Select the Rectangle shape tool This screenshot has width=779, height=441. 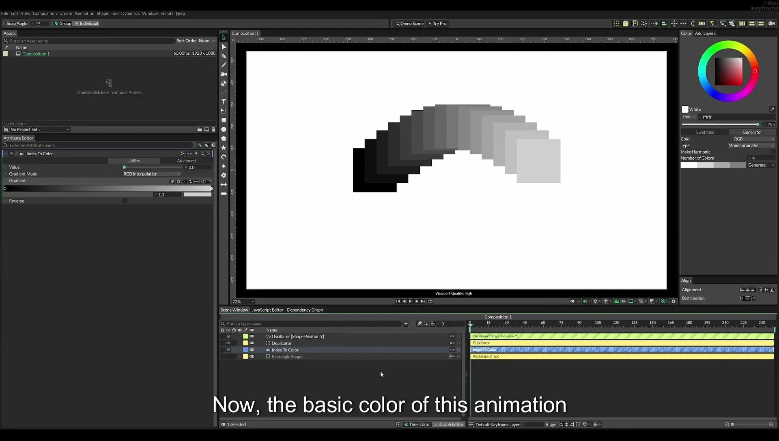[x=224, y=120]
